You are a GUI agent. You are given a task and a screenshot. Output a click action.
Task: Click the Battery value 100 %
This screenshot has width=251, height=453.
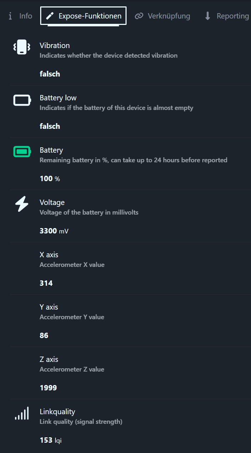point(50,179)
